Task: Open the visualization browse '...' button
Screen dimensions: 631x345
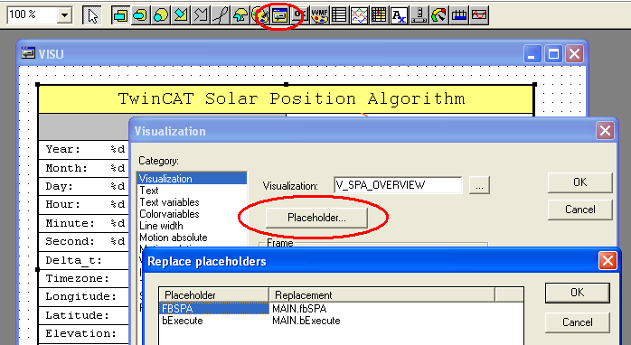Action: click(479, 185)
